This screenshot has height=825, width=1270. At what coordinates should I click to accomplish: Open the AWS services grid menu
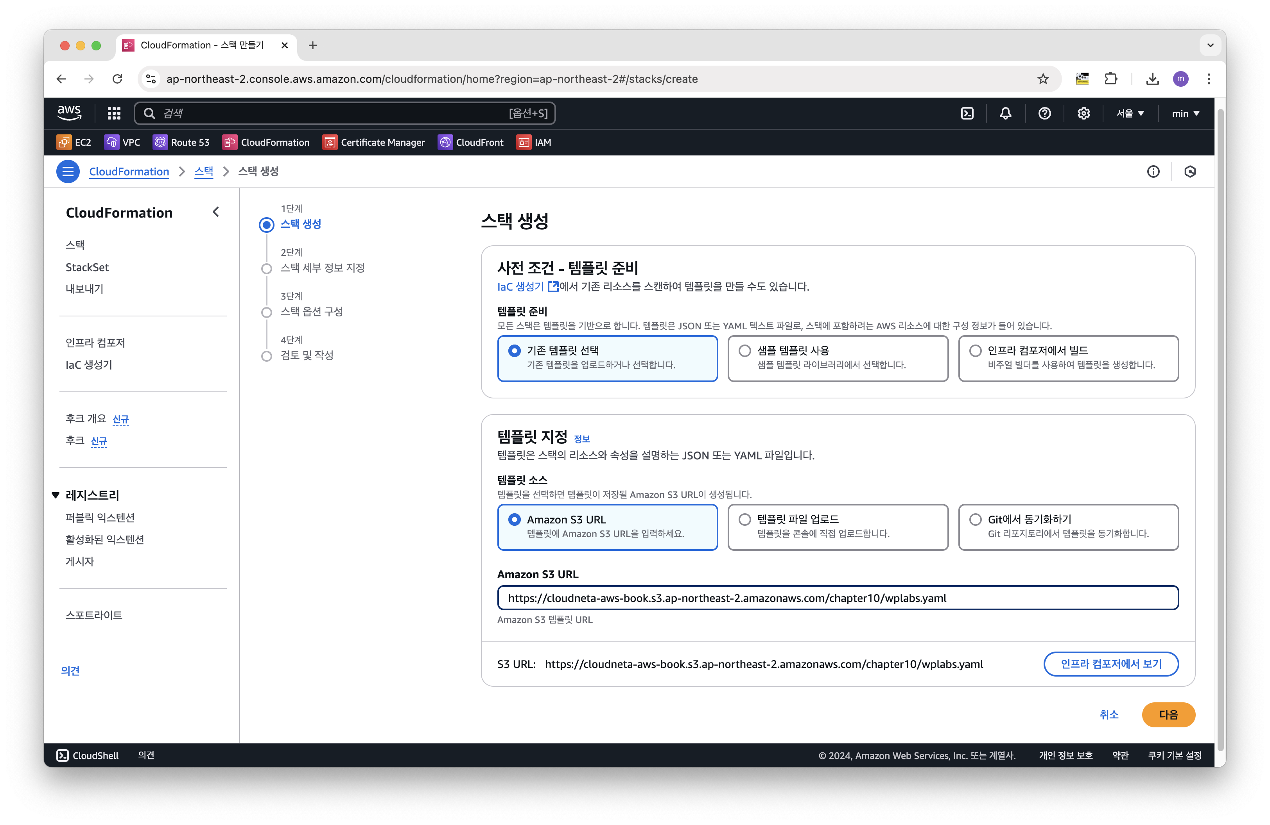[114, 113]
